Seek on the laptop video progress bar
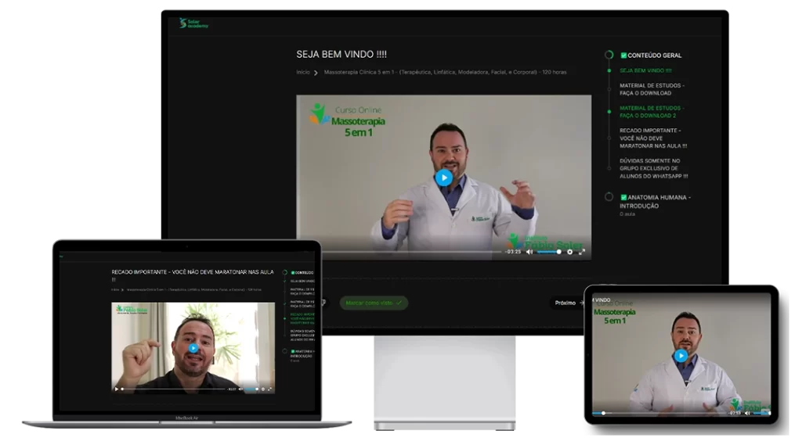Image resolution: width=802 pixels, height=445 pixels. click(173, 389)
